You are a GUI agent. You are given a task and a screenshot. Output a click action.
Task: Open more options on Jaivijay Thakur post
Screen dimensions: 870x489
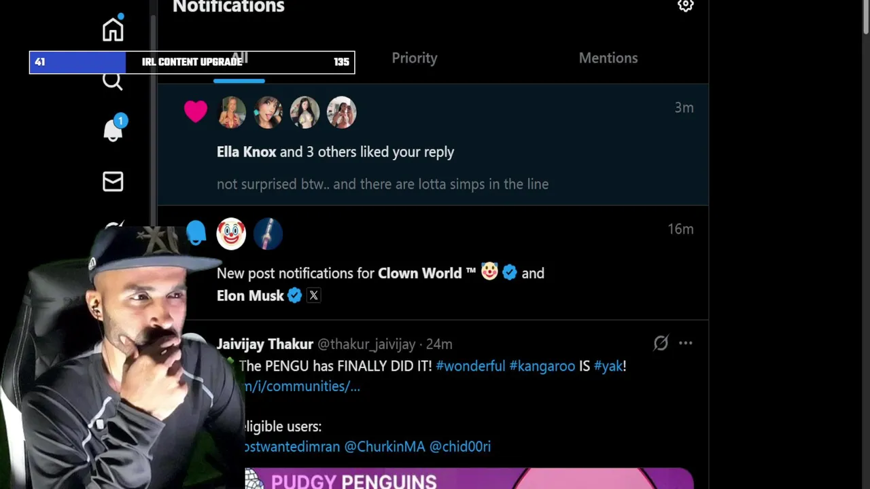tap(685, 344)
